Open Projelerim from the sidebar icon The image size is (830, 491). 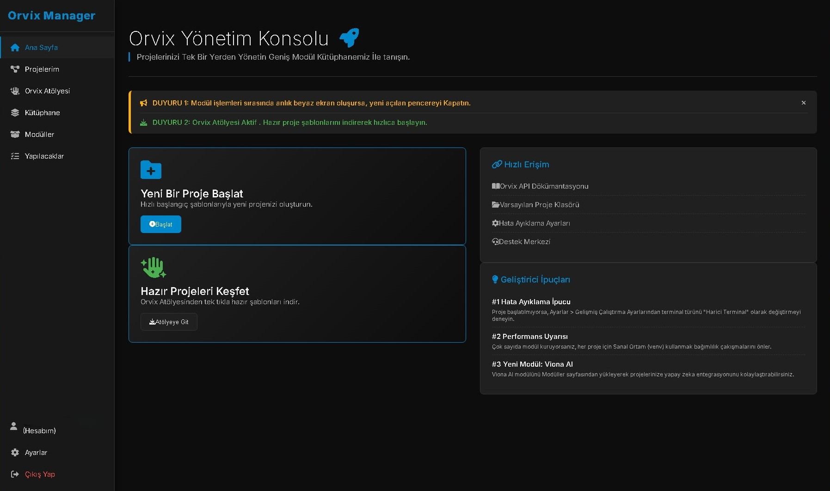[x=14, y=68]
